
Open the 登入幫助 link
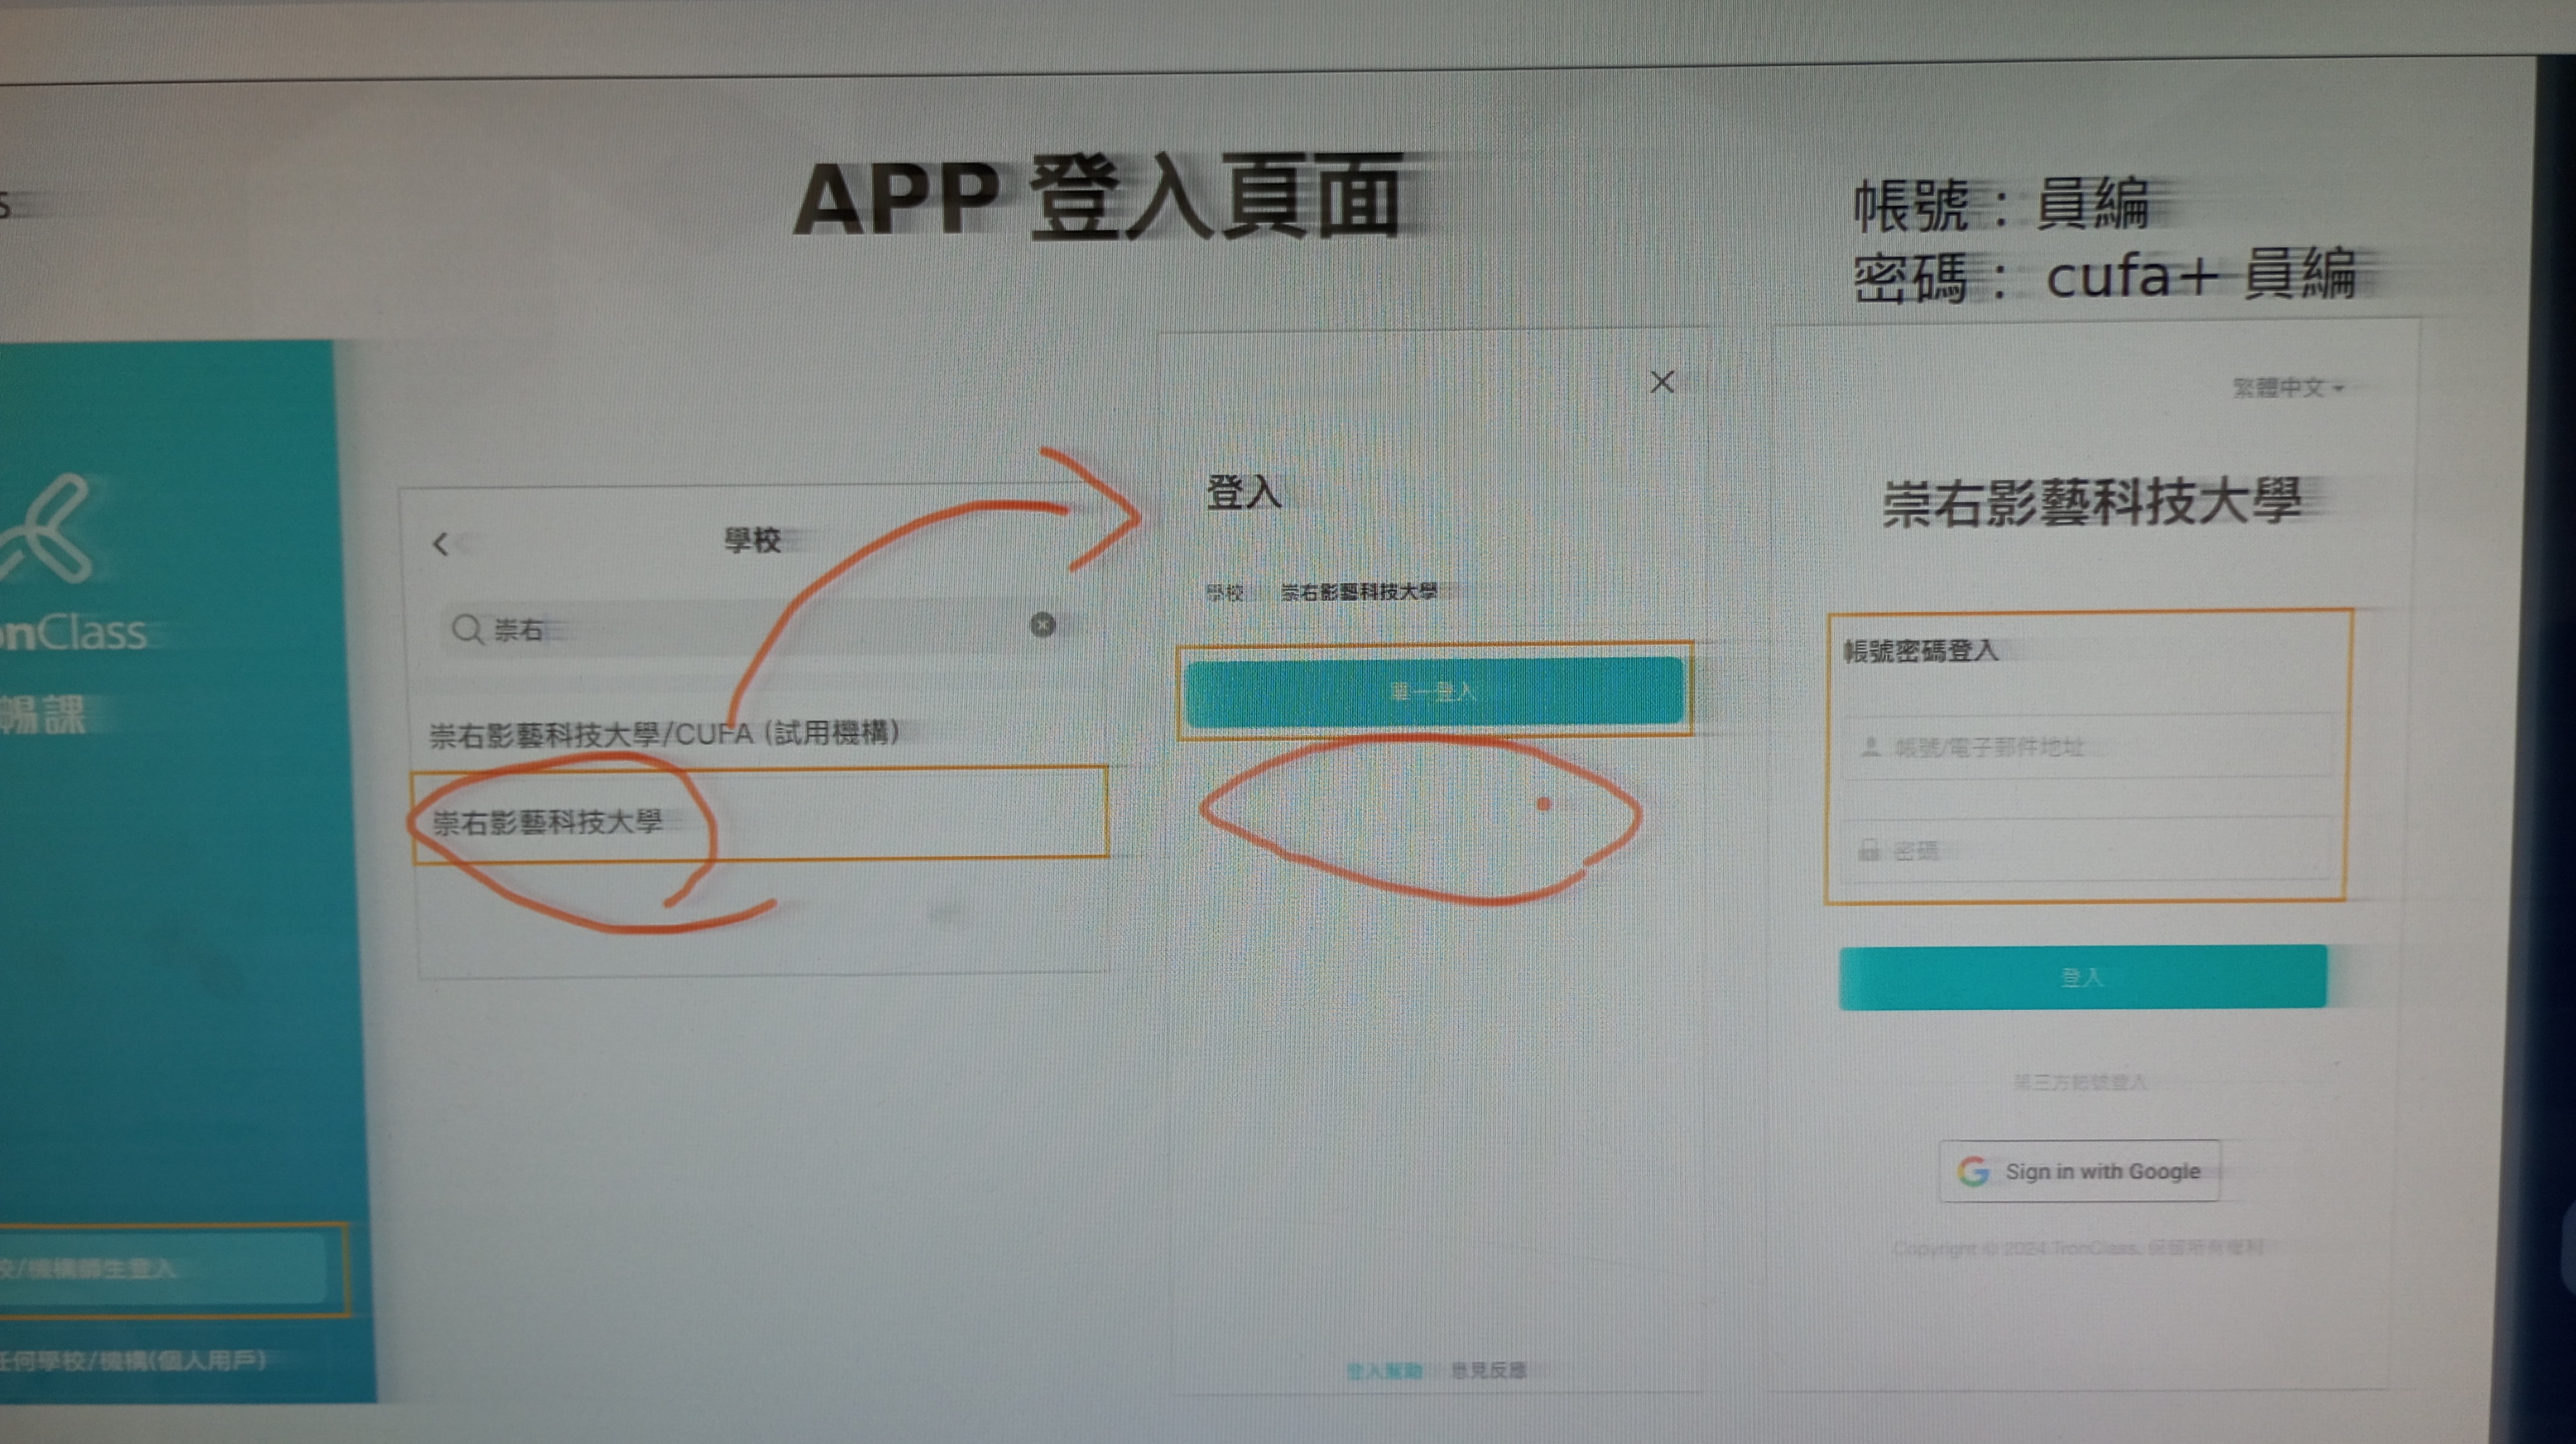(x=1384, y=1371)
